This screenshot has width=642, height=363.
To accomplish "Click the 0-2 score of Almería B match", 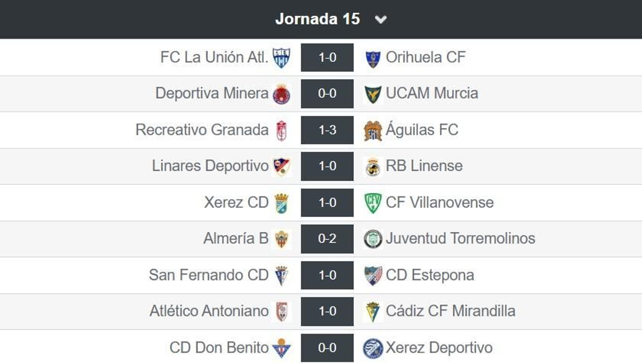I will click(327, 239).
